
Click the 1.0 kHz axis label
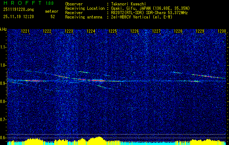coord(3,65)
